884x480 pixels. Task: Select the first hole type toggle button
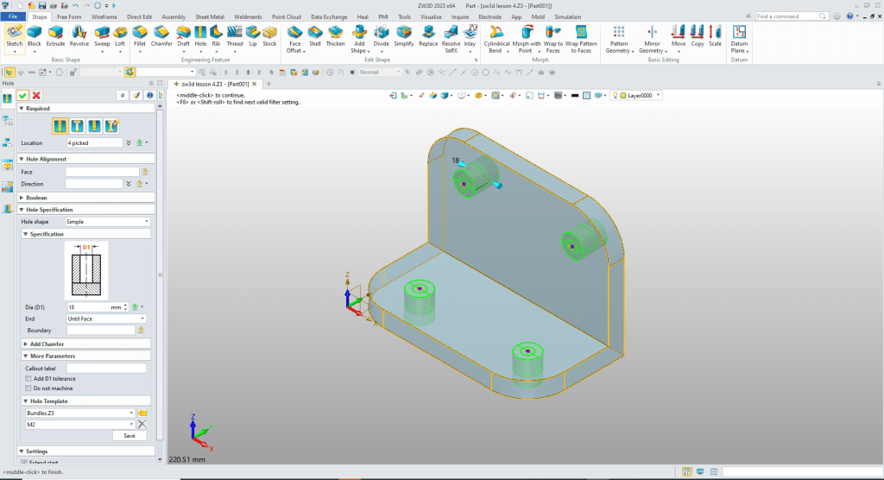click(x=60, y=126)
